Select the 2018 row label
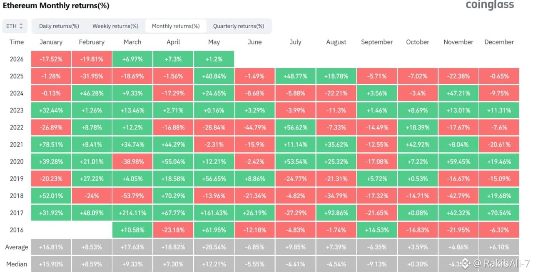The height and width of the screenshot is (274, 533). click(17, 196)
